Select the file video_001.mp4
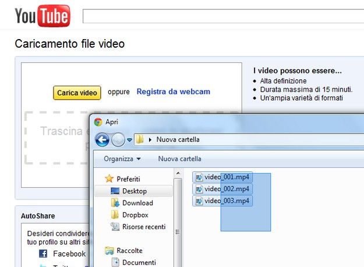Screen dimensions: 364x267 pyautogui.click(x=222, y=177)
